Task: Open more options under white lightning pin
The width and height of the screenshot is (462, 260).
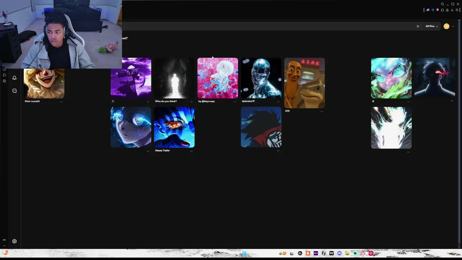Action: (x=408, y=152)
